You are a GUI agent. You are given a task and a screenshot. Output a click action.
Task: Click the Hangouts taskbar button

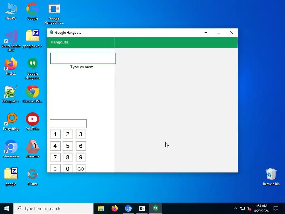(155, 208)
